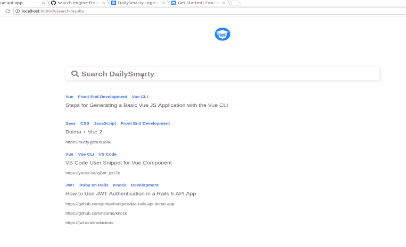The width and height of the screenshot is (406, 247).
Task: Click favicon on DailySmarty Logos tab
Action: tap(113, 3)
